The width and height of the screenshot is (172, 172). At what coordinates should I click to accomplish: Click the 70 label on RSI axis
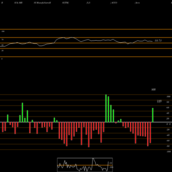click(2, 40)
